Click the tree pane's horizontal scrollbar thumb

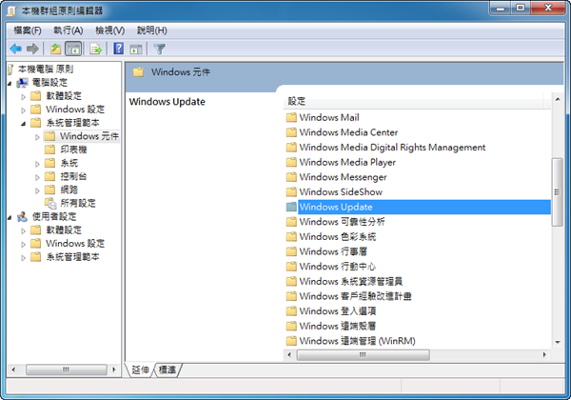pyautogui.click(x=67, y=370)
